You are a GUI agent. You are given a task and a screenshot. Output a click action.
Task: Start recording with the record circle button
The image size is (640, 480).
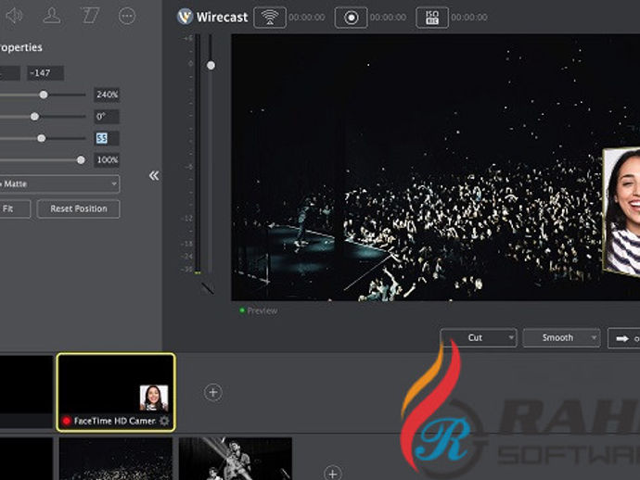[x=351, y=18]
